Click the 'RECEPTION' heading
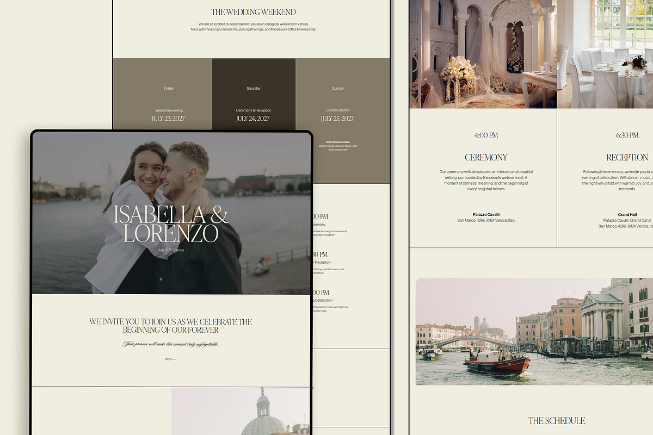The image size is (653, 435). 627,158
